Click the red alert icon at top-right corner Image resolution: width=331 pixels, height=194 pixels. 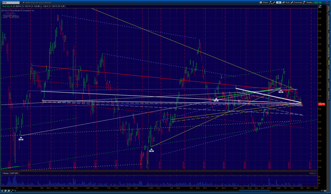click(328, 3)
